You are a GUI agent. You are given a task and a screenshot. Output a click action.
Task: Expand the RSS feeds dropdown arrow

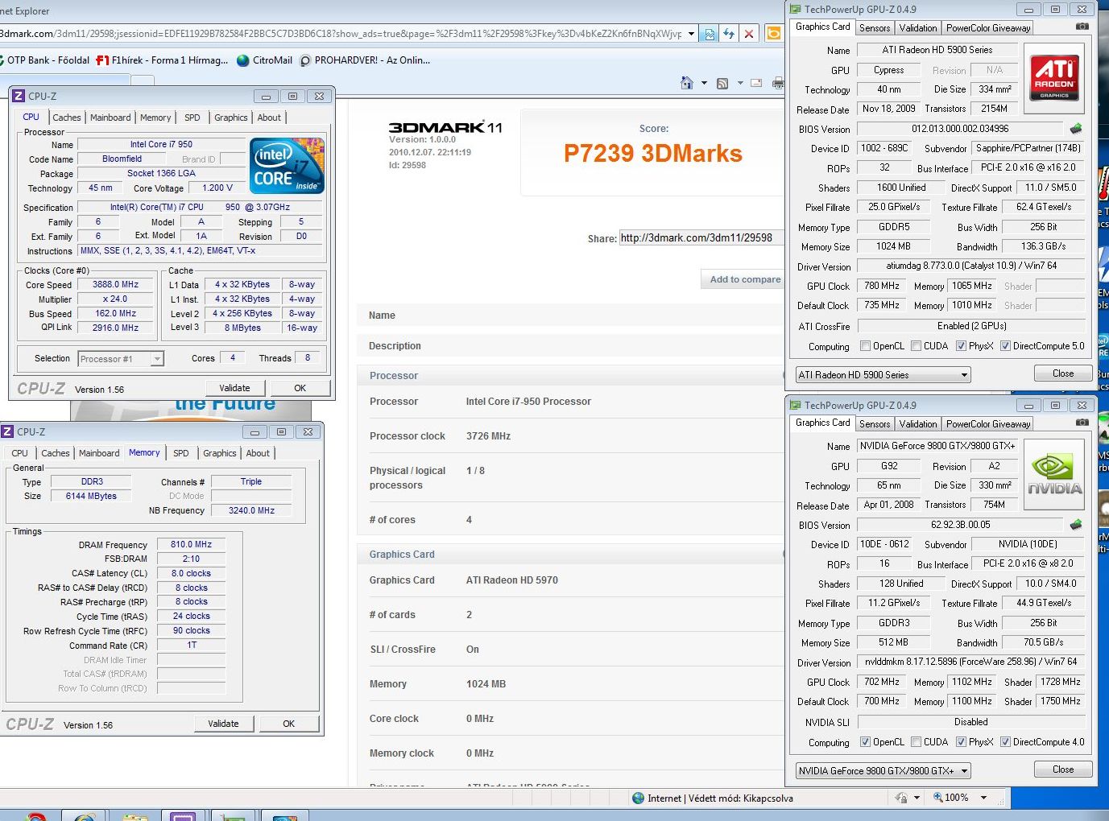tap(739, 83)
